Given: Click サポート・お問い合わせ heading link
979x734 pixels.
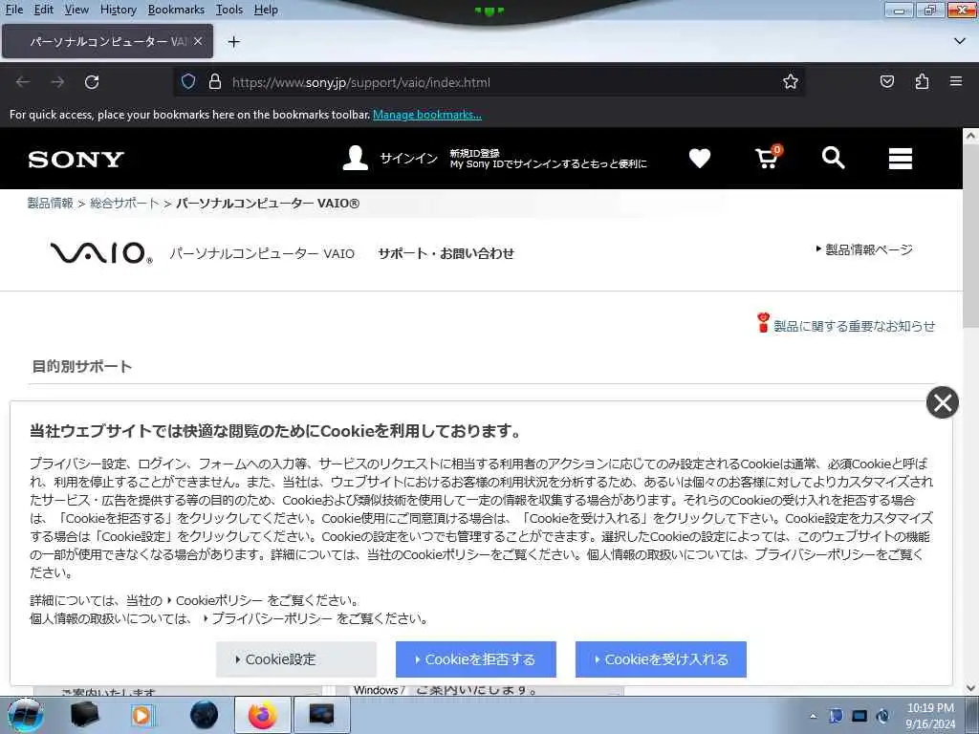Looking at the screenshot, I should (x=446, y=253).
